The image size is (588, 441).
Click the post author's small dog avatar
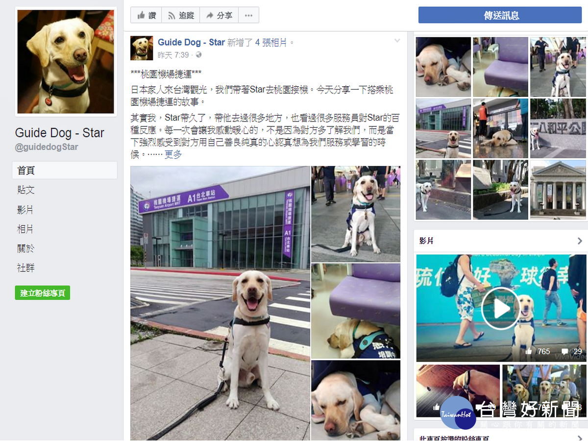click(142, 48)
